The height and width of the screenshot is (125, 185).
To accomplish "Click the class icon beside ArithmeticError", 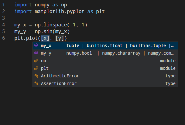I will pos(36,76).
